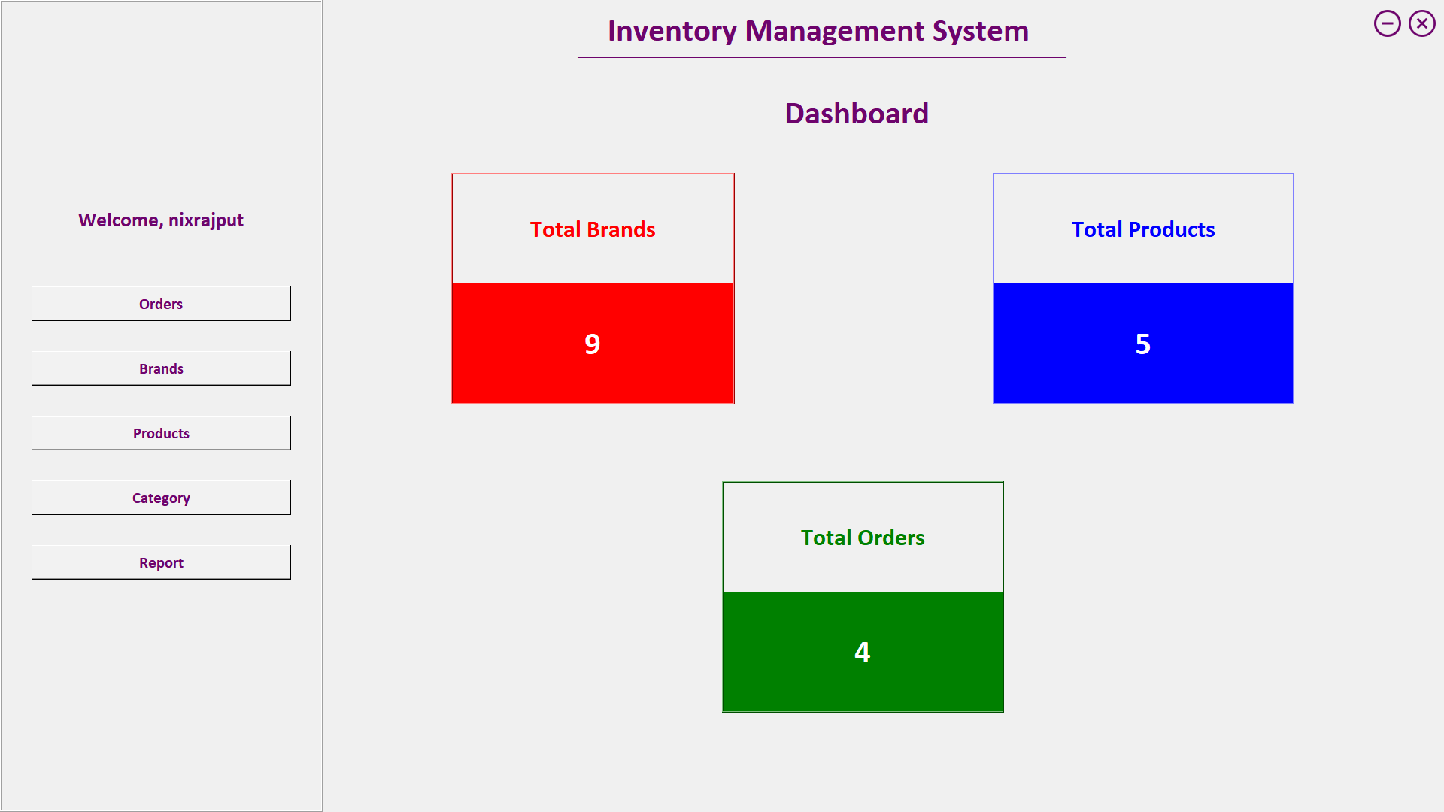Select the green Total Orders count tile

click(861, 650)
